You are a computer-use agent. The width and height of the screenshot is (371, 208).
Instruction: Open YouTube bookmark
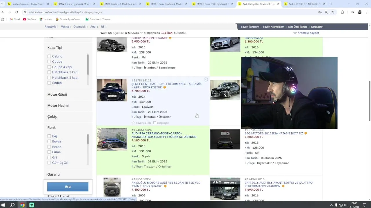click(x=30, y=19)
